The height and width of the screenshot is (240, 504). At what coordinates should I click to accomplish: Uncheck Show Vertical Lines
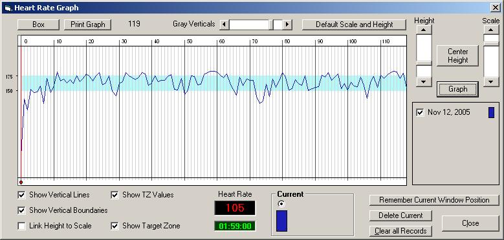click(22, 195)
